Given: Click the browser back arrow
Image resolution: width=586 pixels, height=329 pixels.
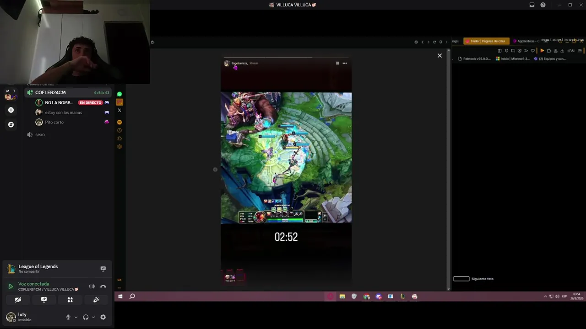Looking at the screenshot, I should [423, 42].
